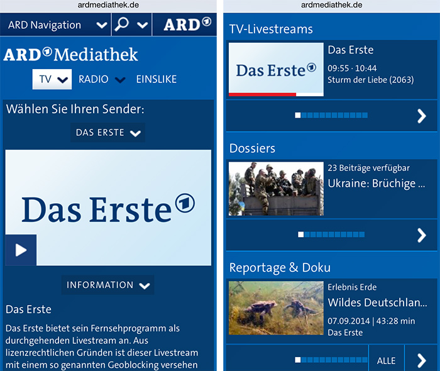This screenshot has width=440, height=371.
Task: Click the 'Das Erste' heading under Information
Action: [28, 309]
